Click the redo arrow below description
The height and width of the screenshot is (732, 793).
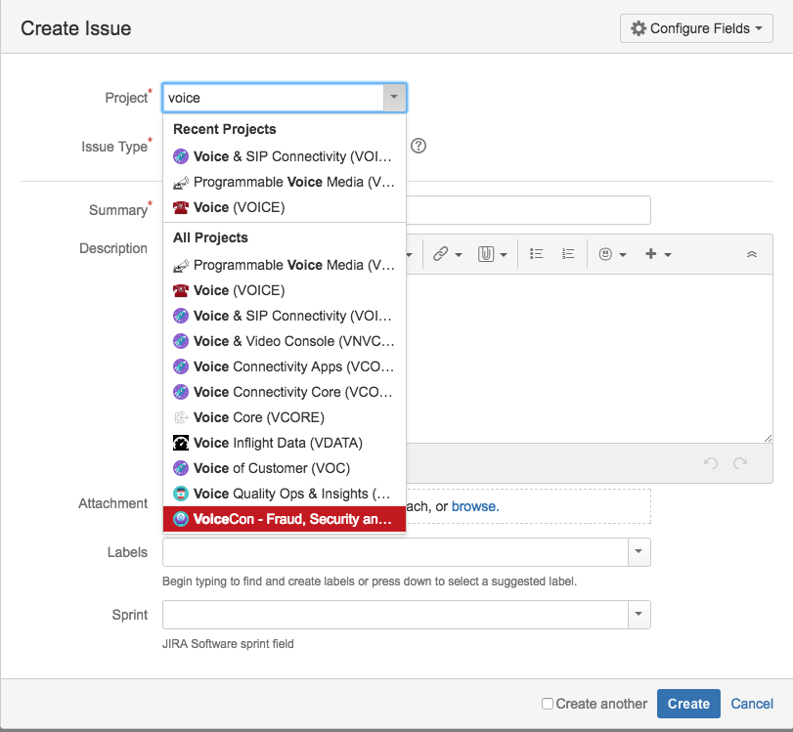pyautogui.click(x=740, y=463)
